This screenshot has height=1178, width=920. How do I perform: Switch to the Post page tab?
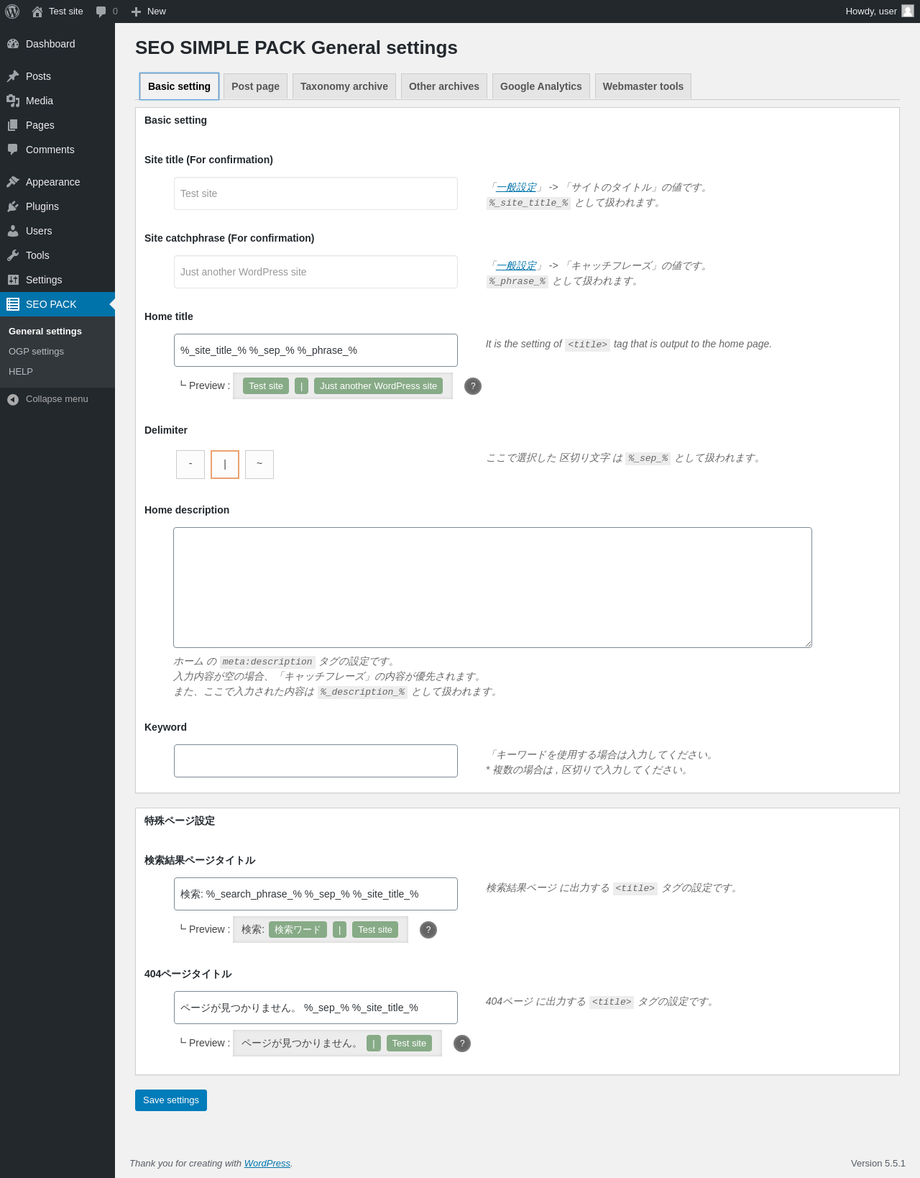[x=256, y=86]
